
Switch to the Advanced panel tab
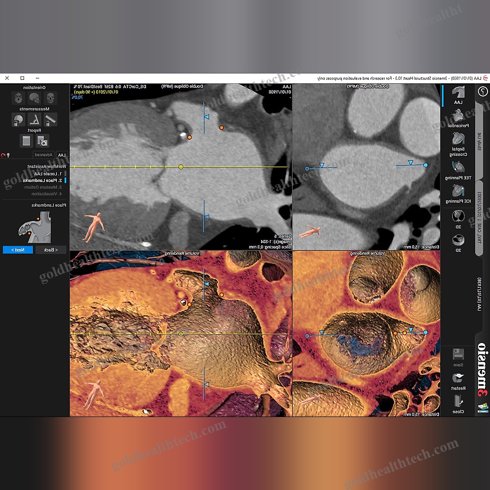pyautogui.click(x=44, y=155)
